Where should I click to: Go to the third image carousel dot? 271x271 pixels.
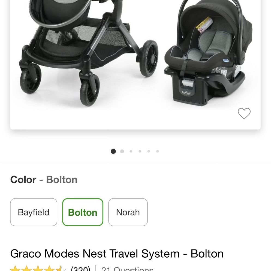click(131, 151)
